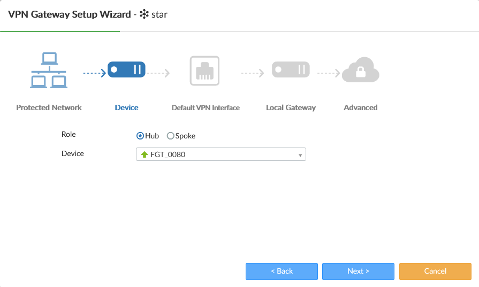The image size is (479, 287).
Task: Click the Default VPN Interface port icon
Action: 204,70
